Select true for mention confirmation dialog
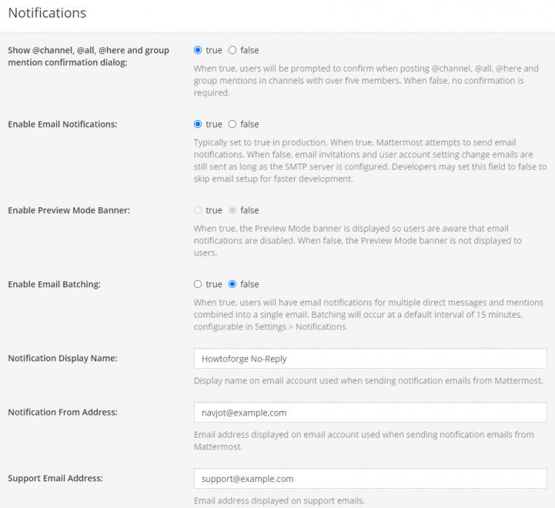555x508 pixels. click(198, 50)
